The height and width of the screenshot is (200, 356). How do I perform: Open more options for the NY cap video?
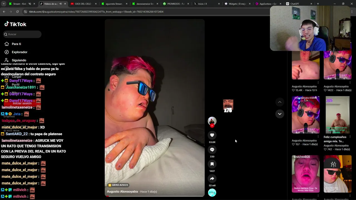coord(350,196)
